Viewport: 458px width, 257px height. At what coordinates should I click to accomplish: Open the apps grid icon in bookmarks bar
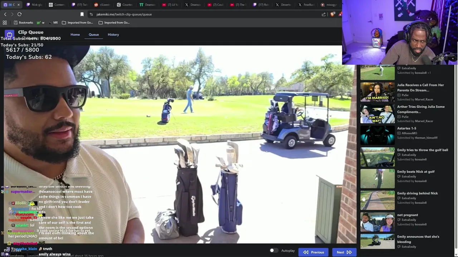(5, 22)
